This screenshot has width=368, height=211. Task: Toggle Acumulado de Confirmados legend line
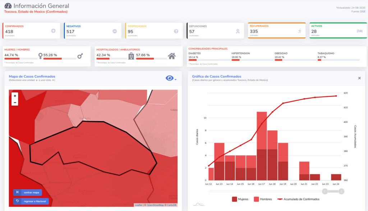click(298, 199)
